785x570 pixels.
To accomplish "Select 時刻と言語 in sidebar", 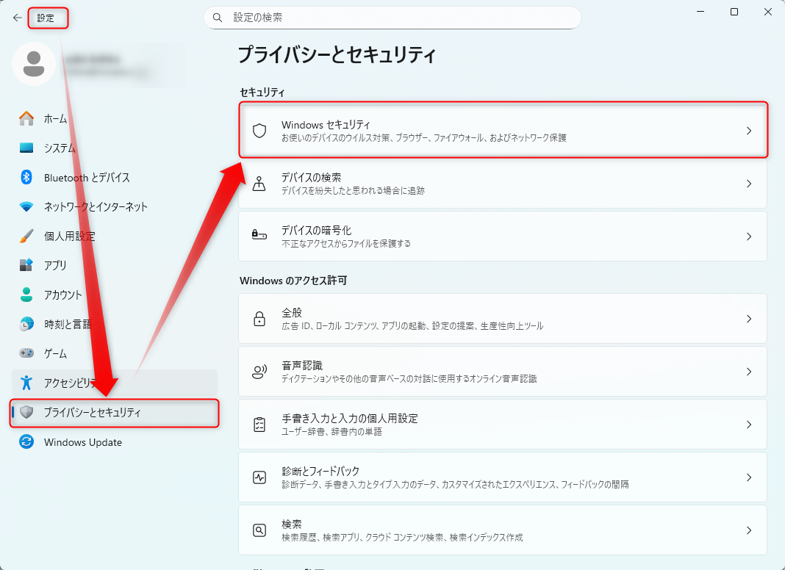I will click(114, 324).
